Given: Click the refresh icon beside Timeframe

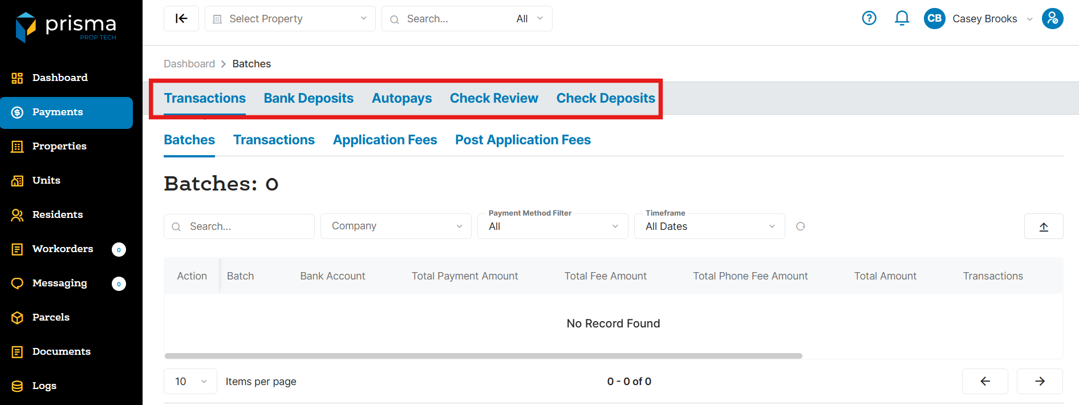Looking at the screenshot, I should (801, 226).
